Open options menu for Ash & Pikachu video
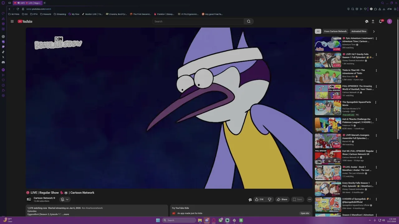Screen dimensions: 399x224 click(376, 119)
